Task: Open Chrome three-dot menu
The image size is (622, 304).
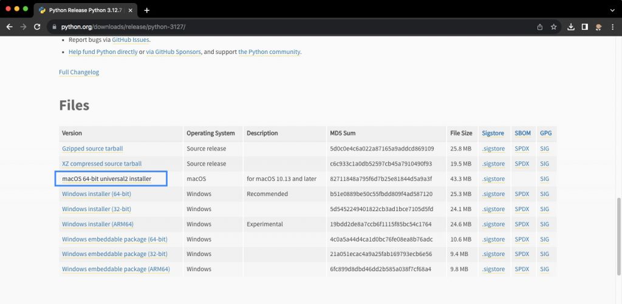Action: point(612,27)
